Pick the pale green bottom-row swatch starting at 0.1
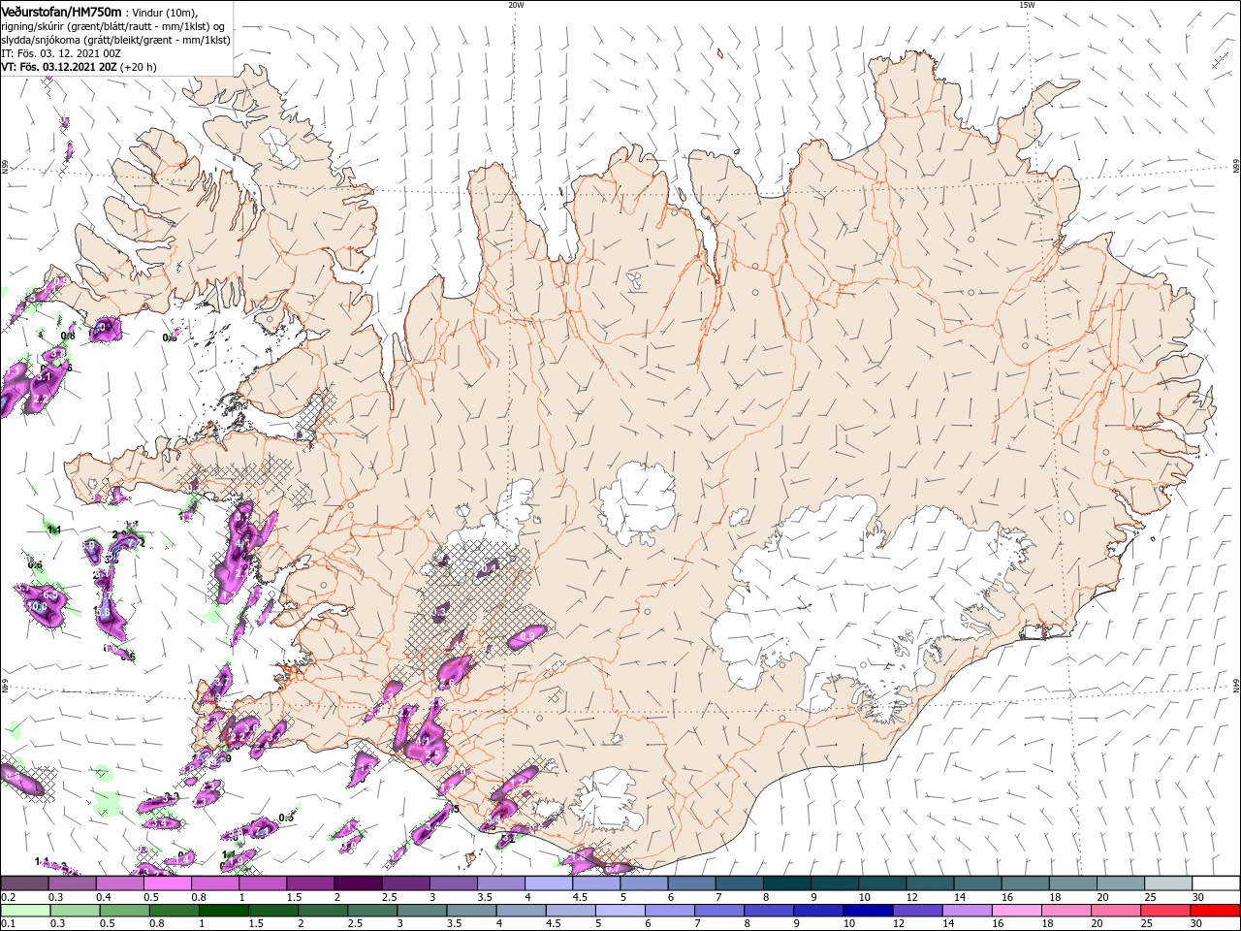The height and width of the screenshot is (931, 1241). (24, 911)
